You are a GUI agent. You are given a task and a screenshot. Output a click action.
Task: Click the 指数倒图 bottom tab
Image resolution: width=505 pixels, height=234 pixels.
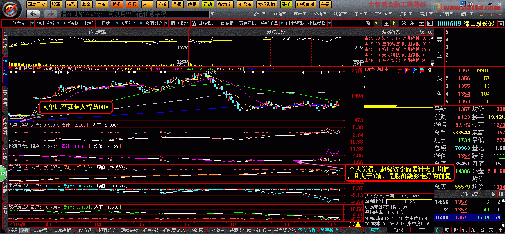coord(262,230)
